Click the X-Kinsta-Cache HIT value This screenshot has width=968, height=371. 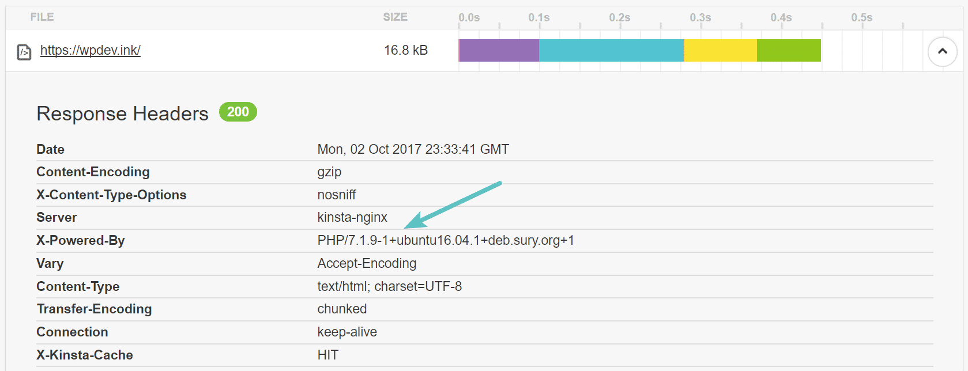click(327, 355)
